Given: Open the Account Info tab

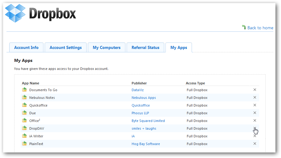Looking at the screenshot, I should click(26, 47).
